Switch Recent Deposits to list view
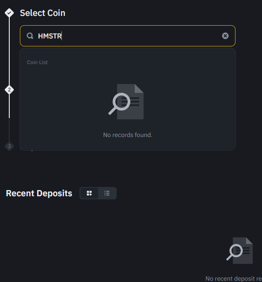 107,193
